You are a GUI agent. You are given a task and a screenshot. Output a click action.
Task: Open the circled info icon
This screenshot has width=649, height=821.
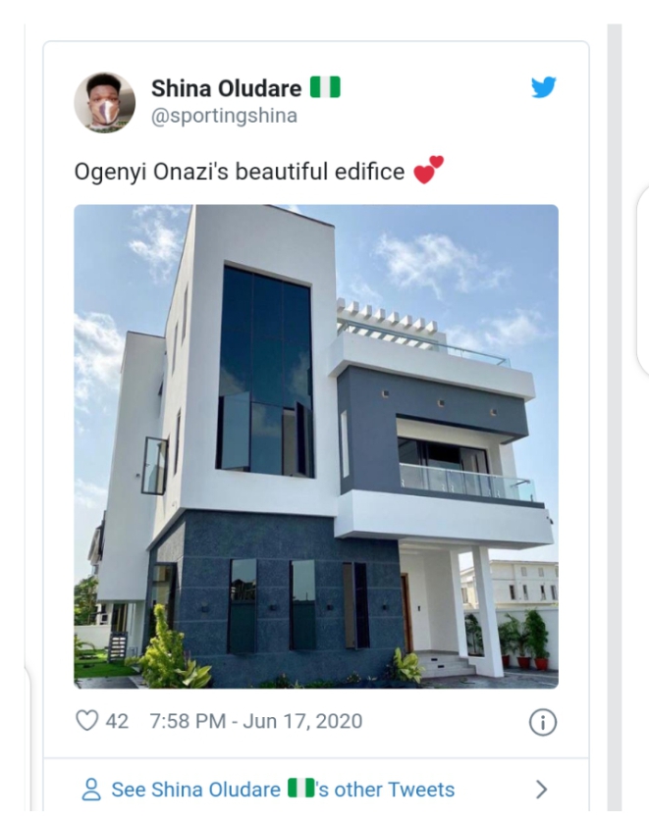pyautogui.click(x=543, y=723)
